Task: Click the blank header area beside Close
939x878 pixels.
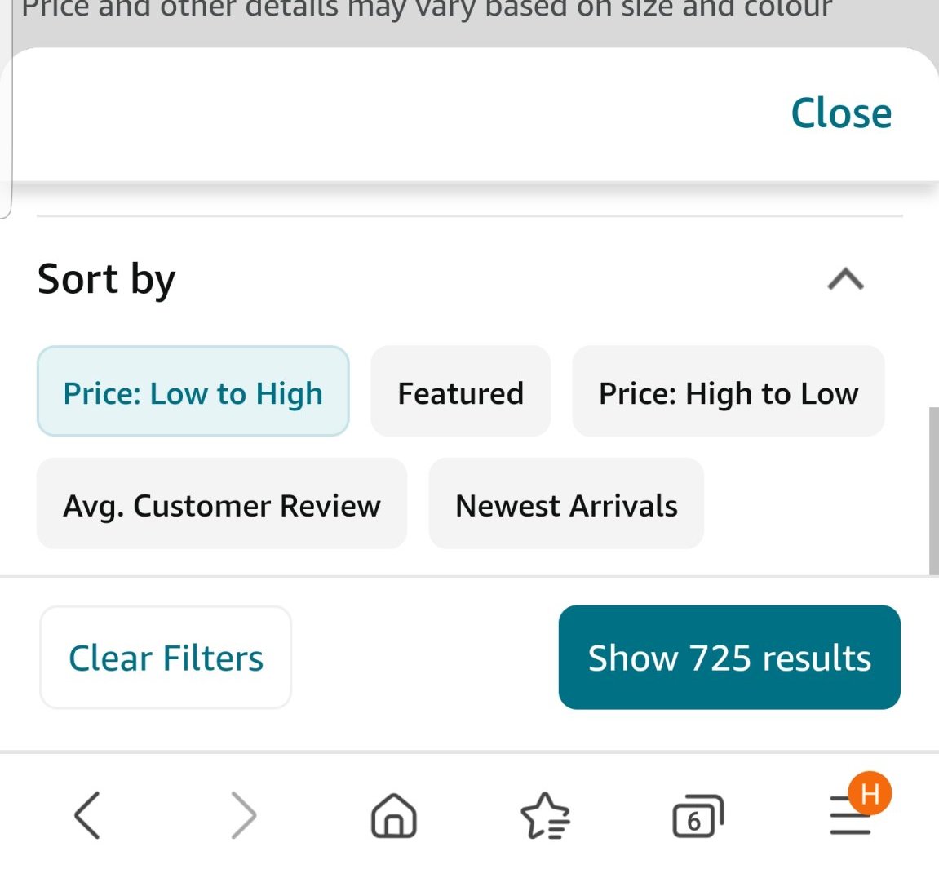Action: (x=392, y=113)
